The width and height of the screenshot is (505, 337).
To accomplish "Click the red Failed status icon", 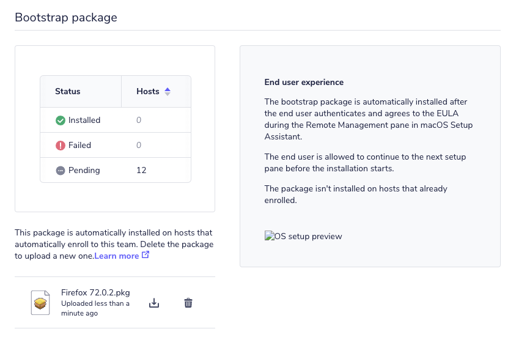I will (x=61, y=146).
